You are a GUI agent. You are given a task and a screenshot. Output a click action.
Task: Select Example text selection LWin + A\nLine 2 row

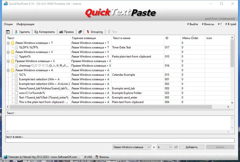click(x=118, y=84)
